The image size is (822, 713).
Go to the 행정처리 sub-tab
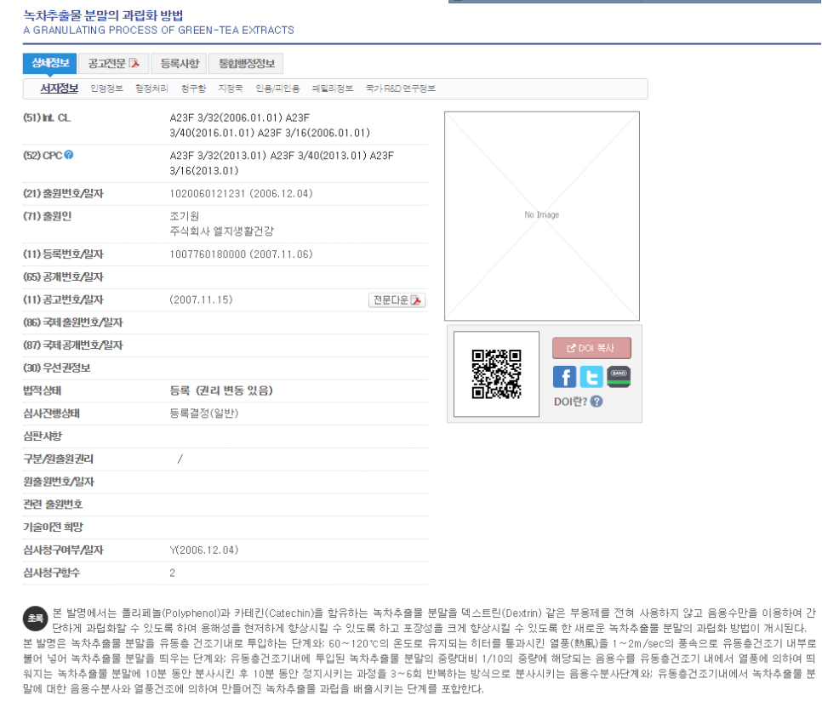pos(151,88)
